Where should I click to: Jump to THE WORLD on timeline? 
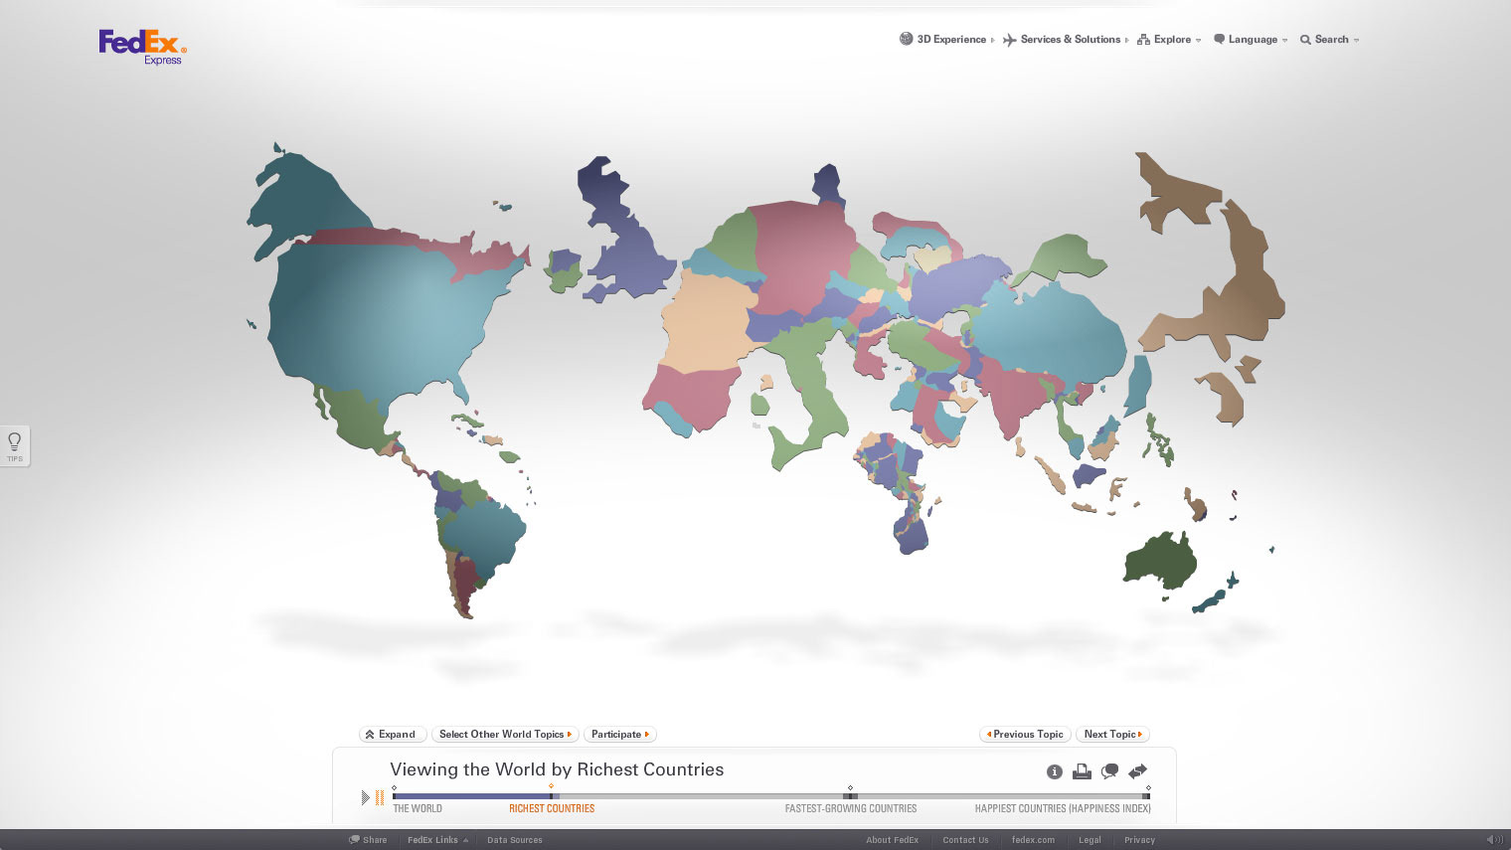pos(418,808)
